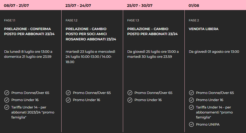The image size is (246, 133).
Task: Click the checkmark icon beside Promo Donne/Over 65 in Fase 1.1
Action: pyautogui.click(x=7, y=93)
